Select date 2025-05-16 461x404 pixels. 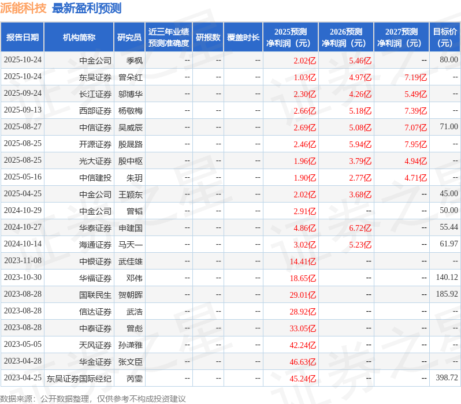pyautogui.click(x=23, y=177)
